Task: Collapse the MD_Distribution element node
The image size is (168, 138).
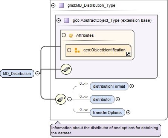Action: pos(37,73)
